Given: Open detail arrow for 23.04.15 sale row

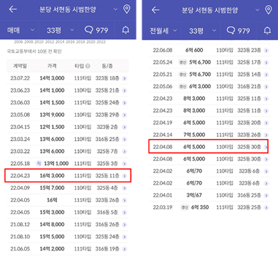Looking at the screenshot, I should tap(125, 127).
